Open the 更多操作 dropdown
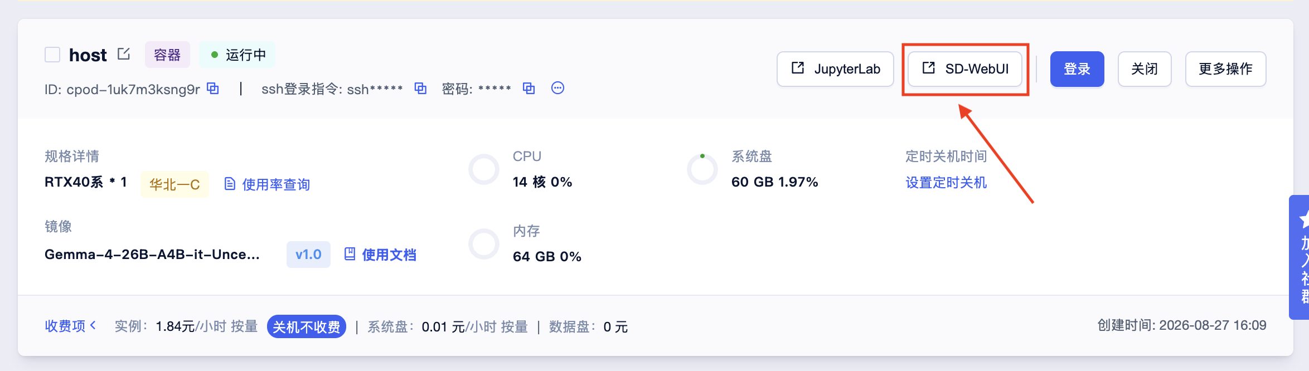Screen dimensions: 1309x371 click(1225, 69)
